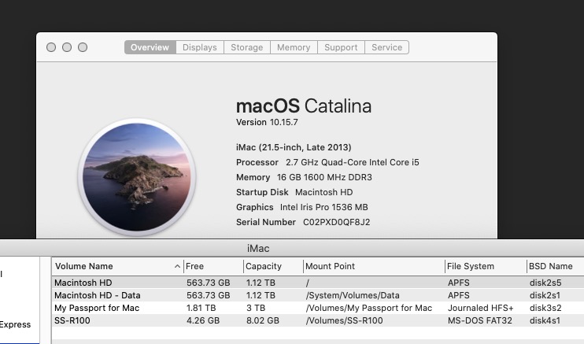Click the disk2s5 BSD name
584x344 pixels.
coord(545,283)
